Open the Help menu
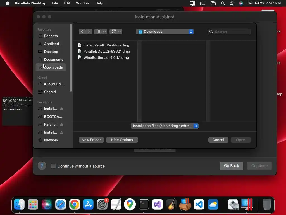Image resolution: width=286 pixels, height=215 pixels. click(99, 3)
